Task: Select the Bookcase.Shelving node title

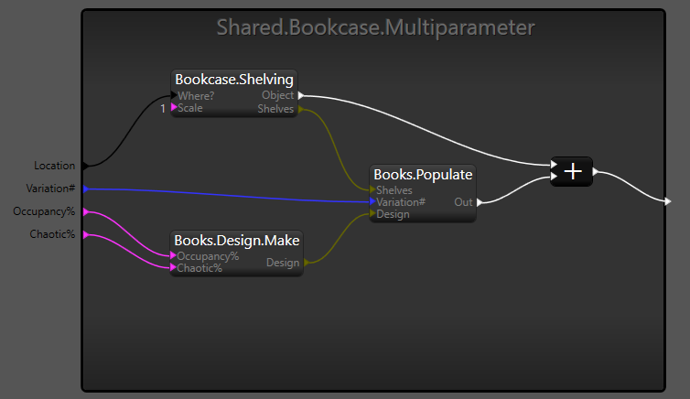Action: click(234, 80)
